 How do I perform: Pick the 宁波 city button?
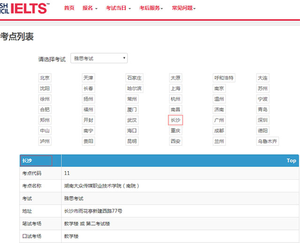tap(262, 99)
